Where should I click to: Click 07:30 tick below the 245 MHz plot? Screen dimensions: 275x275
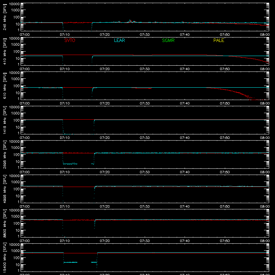click(x=145, y=35)
